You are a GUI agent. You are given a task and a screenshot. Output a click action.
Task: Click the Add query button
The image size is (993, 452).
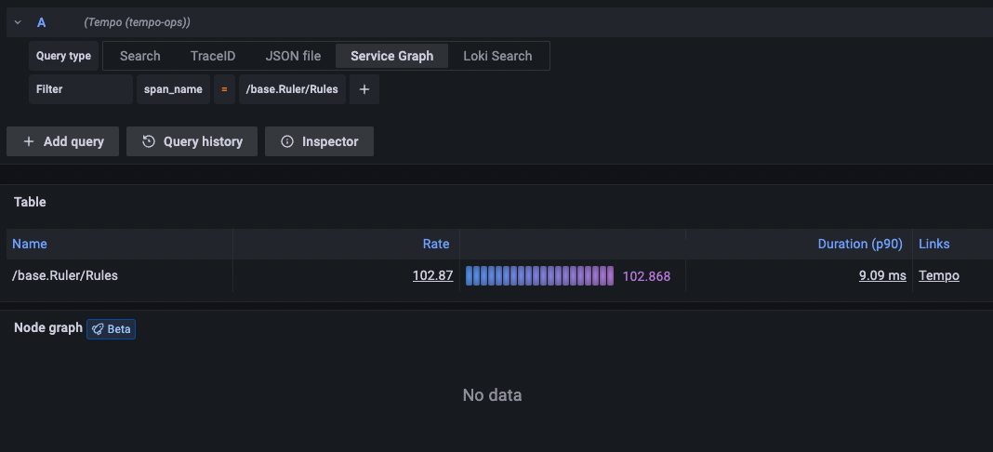[62, 141]
